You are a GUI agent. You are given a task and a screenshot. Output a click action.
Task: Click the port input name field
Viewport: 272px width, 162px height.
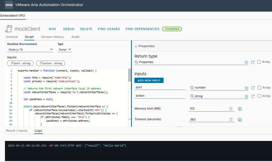160,87
